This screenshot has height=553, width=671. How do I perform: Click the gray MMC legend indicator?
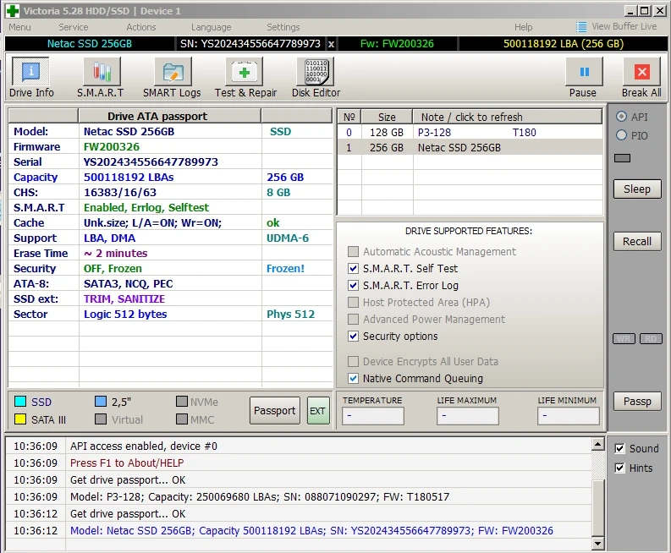point(182,419)
